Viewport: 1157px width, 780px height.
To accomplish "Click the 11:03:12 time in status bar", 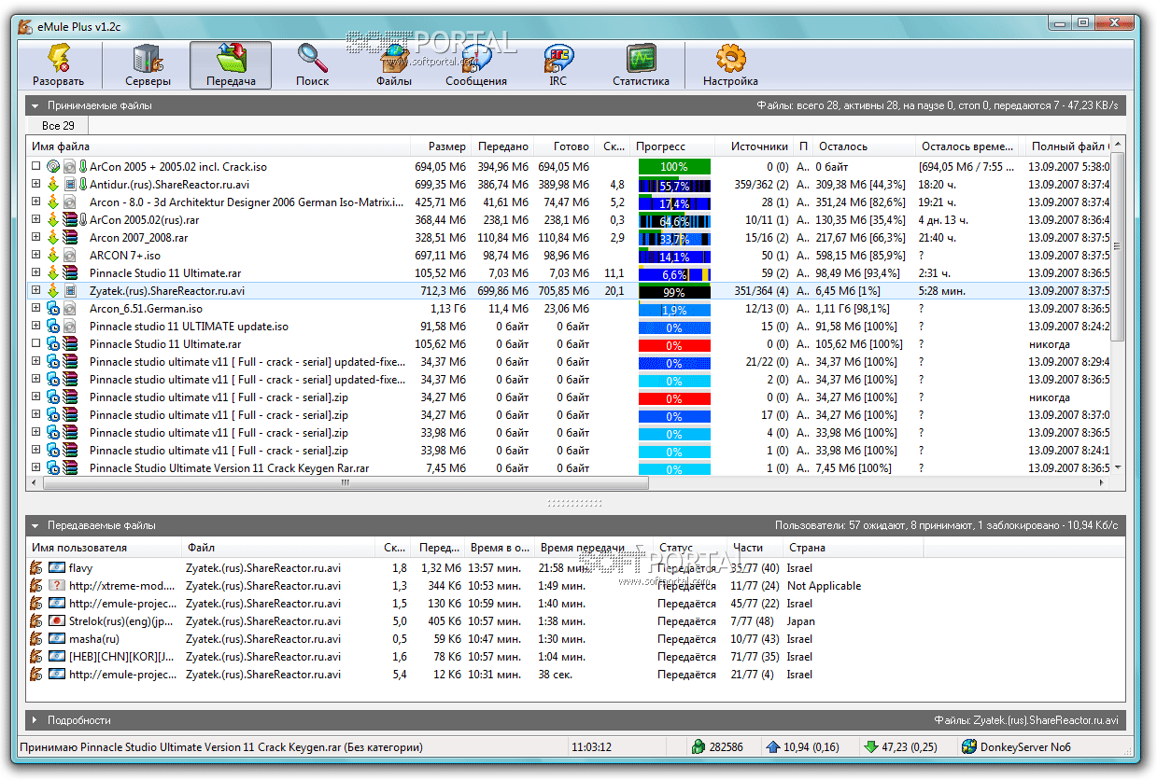I will tap(592, 747).
